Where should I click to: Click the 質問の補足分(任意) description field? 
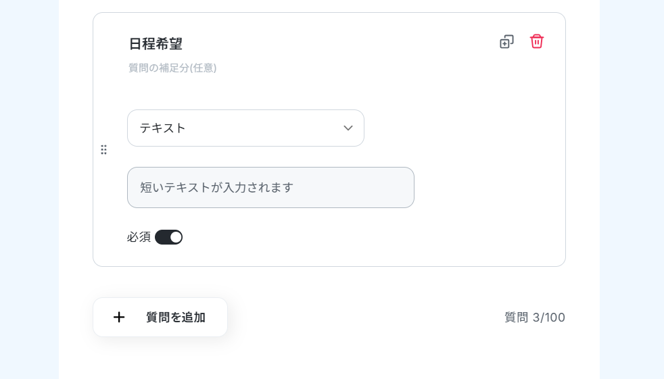tap(172, 68)
